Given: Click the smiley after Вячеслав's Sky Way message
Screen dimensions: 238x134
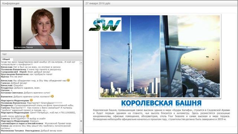Looking at the screenshot, I should coord(68,80).
